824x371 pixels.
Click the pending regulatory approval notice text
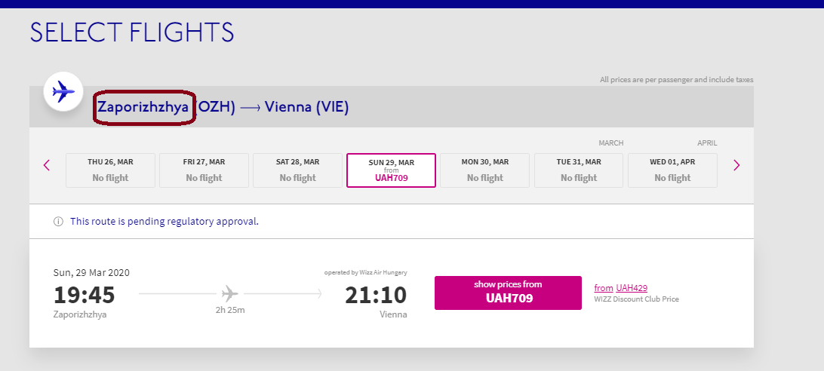pyautogui.click(x=164, y=221)
